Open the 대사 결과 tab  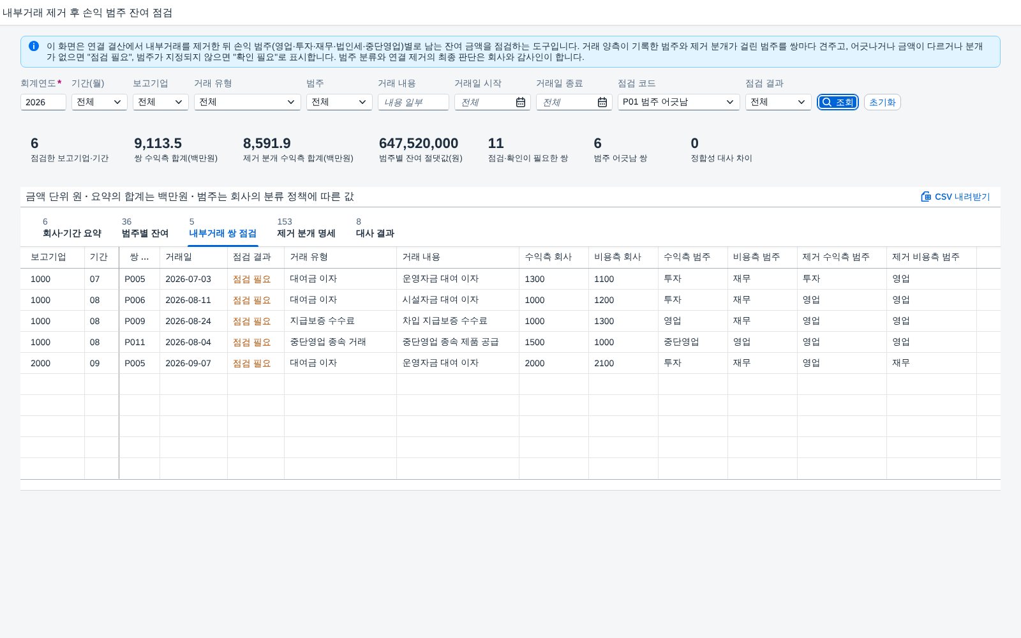coord(375,228)
